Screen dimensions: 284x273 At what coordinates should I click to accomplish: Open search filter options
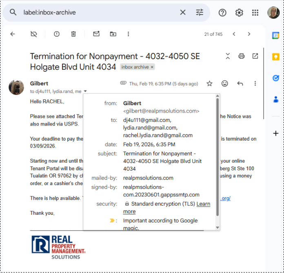pos(200,13)
